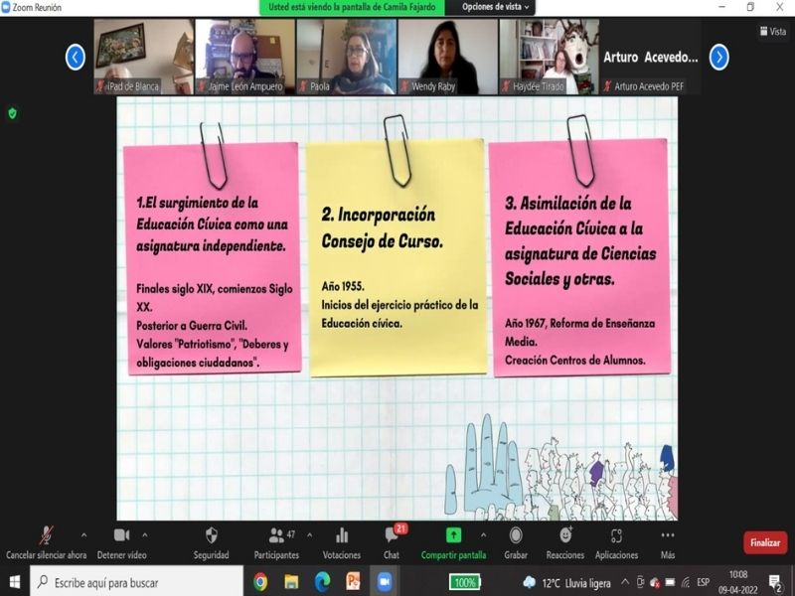Click the Windows search box

136,582
